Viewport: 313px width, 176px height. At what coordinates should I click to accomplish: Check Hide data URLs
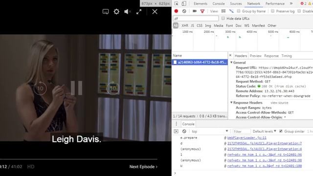(223, 19)
